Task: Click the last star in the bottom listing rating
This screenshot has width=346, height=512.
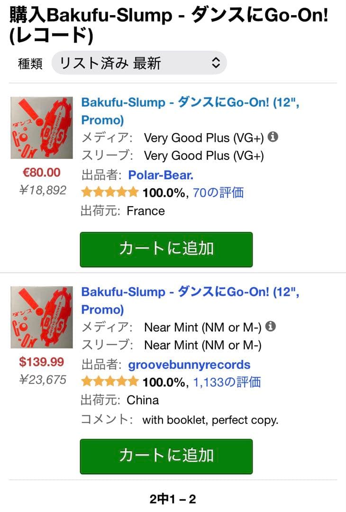Action: [x=133, y=381]
